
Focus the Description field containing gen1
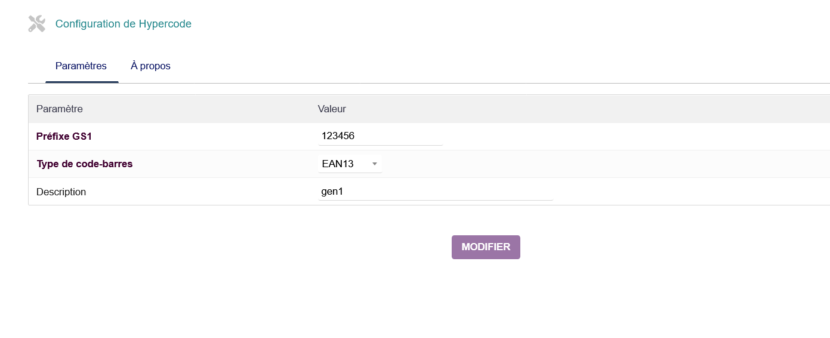click(x=436, y=192)
